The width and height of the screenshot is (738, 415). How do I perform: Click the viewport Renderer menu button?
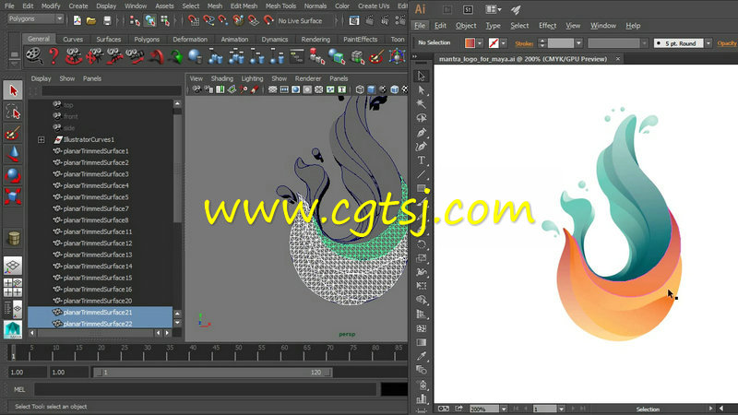point(308,78)
